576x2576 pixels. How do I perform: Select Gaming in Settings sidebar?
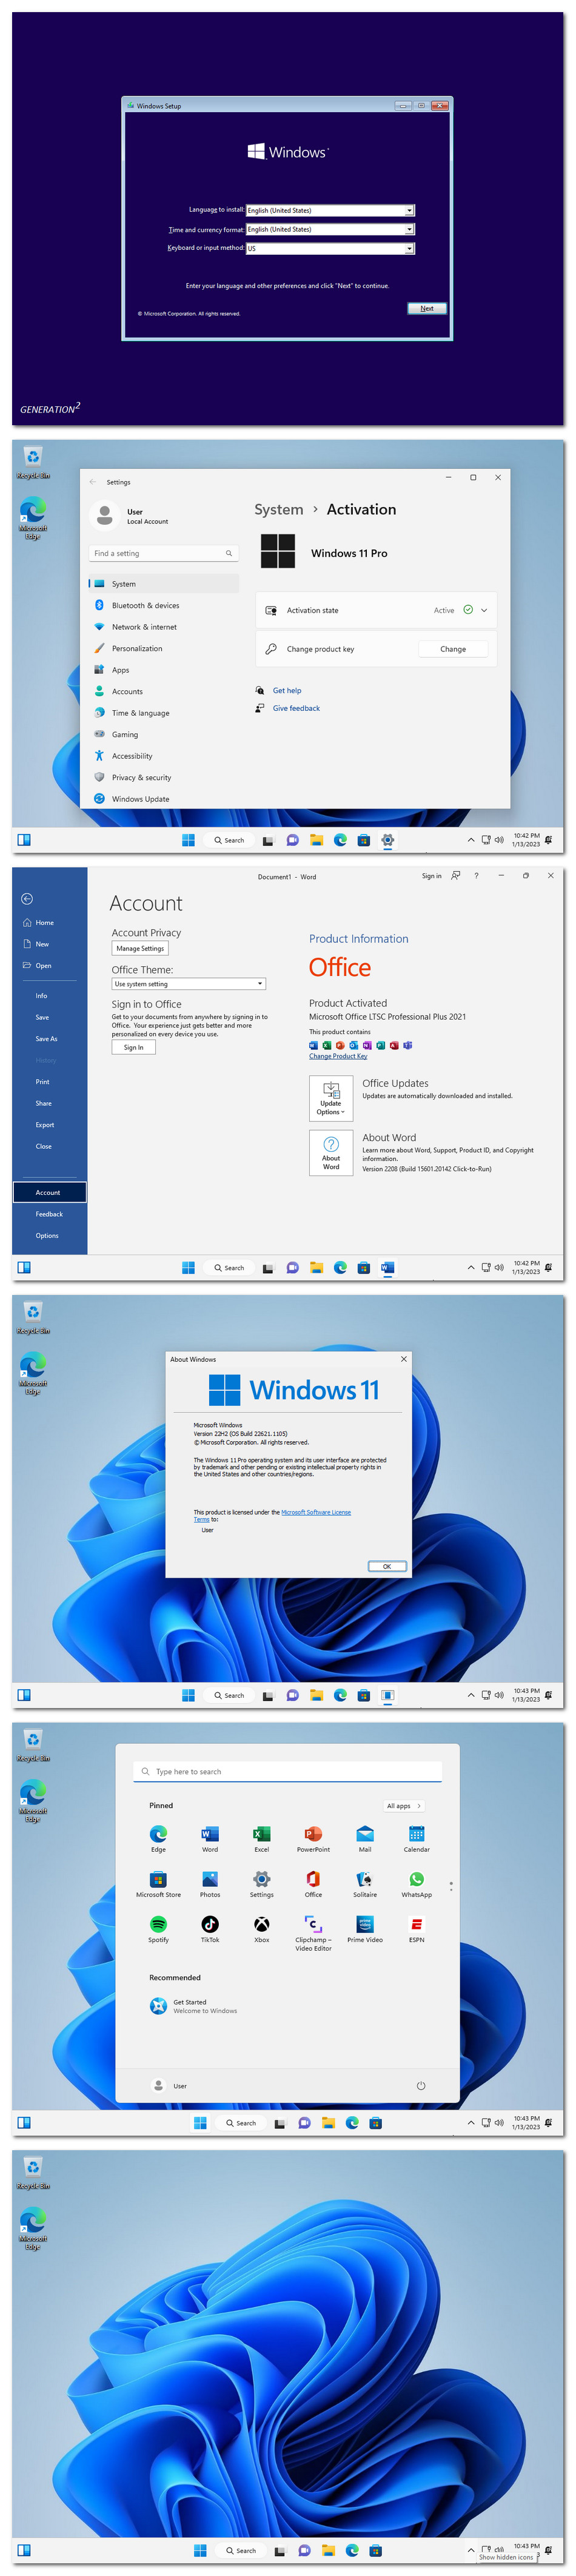pyautogui.click(x=164, y=735)
